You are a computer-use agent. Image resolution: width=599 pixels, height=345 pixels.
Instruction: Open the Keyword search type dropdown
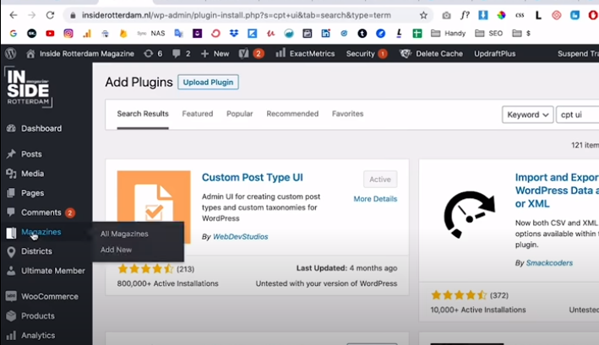click(527, 115)
